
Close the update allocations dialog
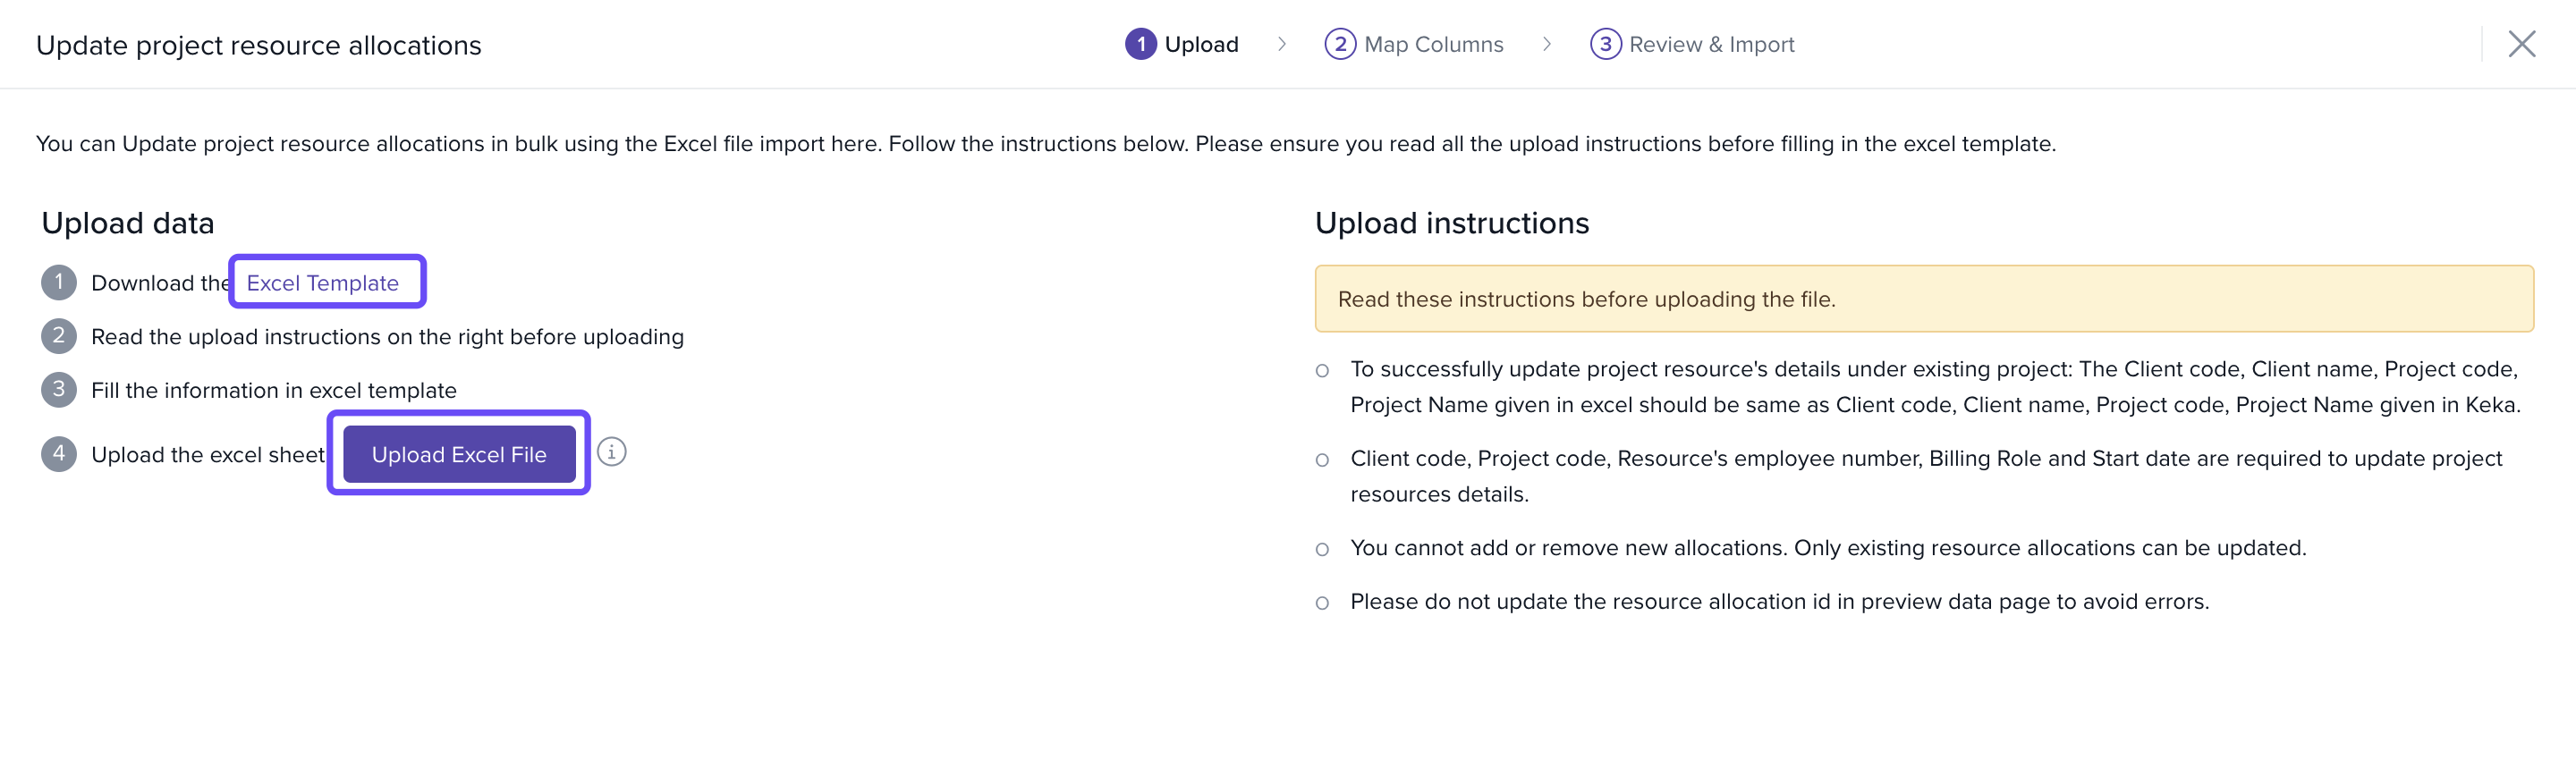(2521, 44)
